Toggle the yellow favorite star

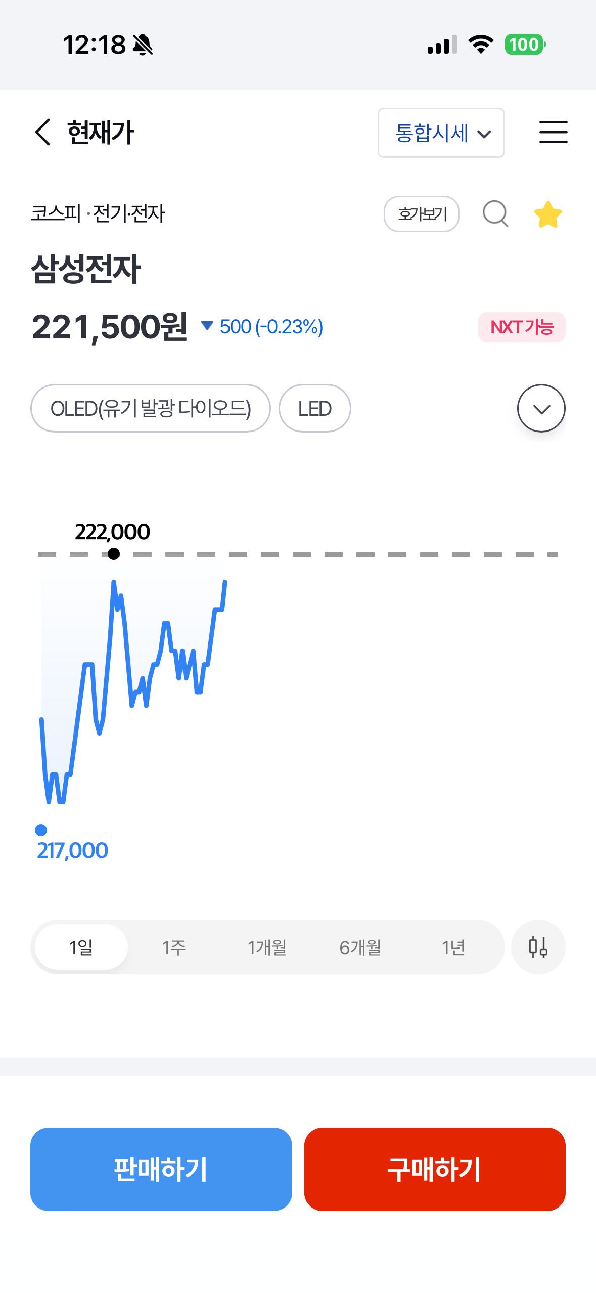548,214
